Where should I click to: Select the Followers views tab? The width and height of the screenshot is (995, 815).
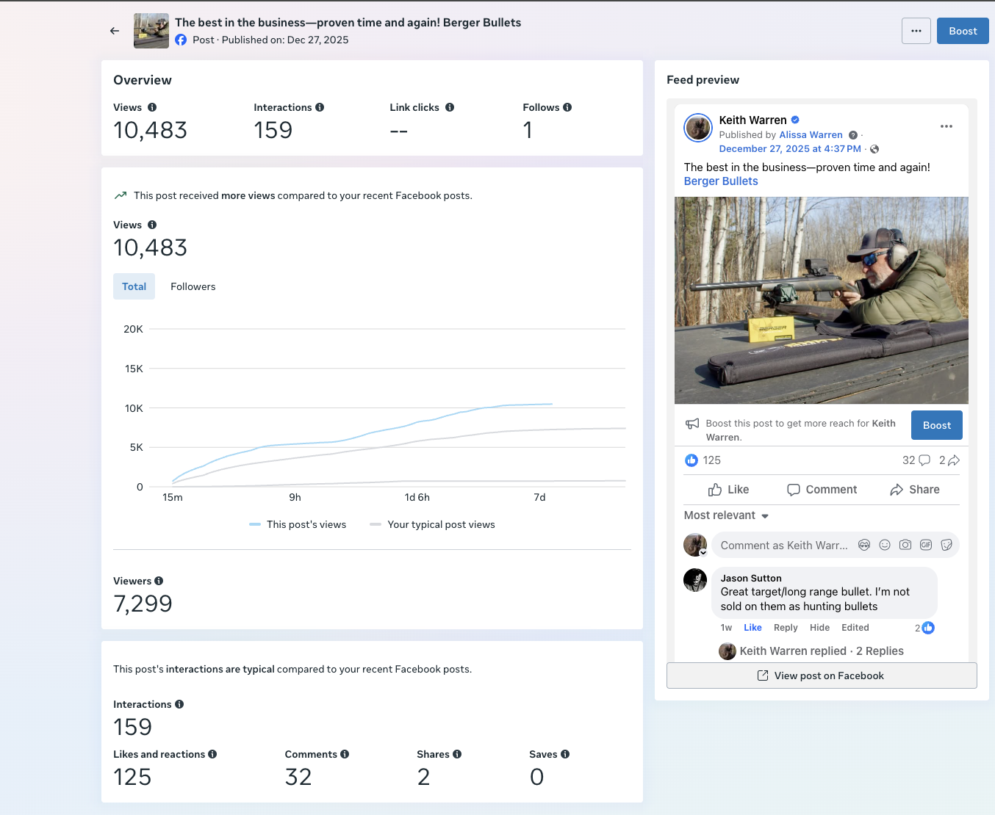click(193, 286)
